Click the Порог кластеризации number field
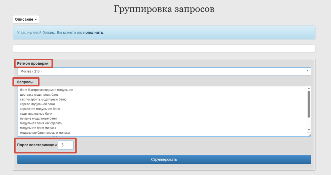 (x=66, y=145)
